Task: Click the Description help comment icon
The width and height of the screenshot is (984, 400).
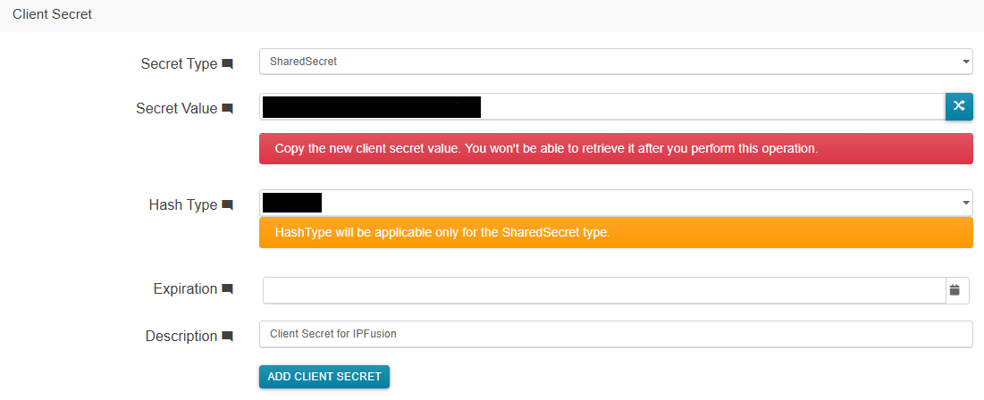Action: 227,337
